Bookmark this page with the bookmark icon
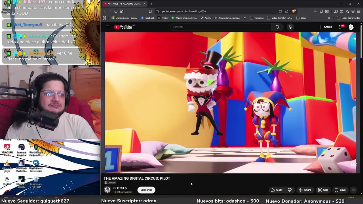This screenshot has width=363, height=204. click(150, 11)
